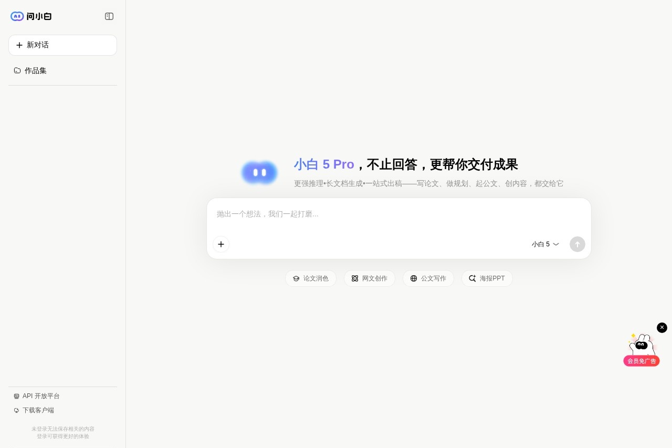
Task: Click the chevron arrow next to 小白 5
Action: coord(556,244)
